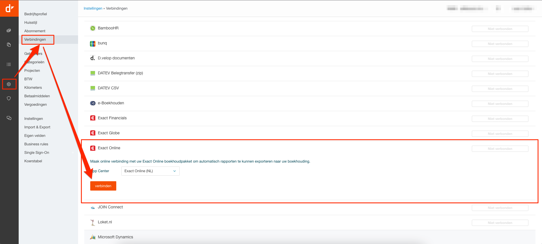Click Niet verbonden button for e-Boekhouden
The height and width of the screenshot is (244, 542).
(500, 104)
